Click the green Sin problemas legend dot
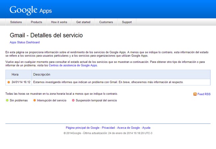The width and height of the screenshot is (216, 149). (7, 100)
